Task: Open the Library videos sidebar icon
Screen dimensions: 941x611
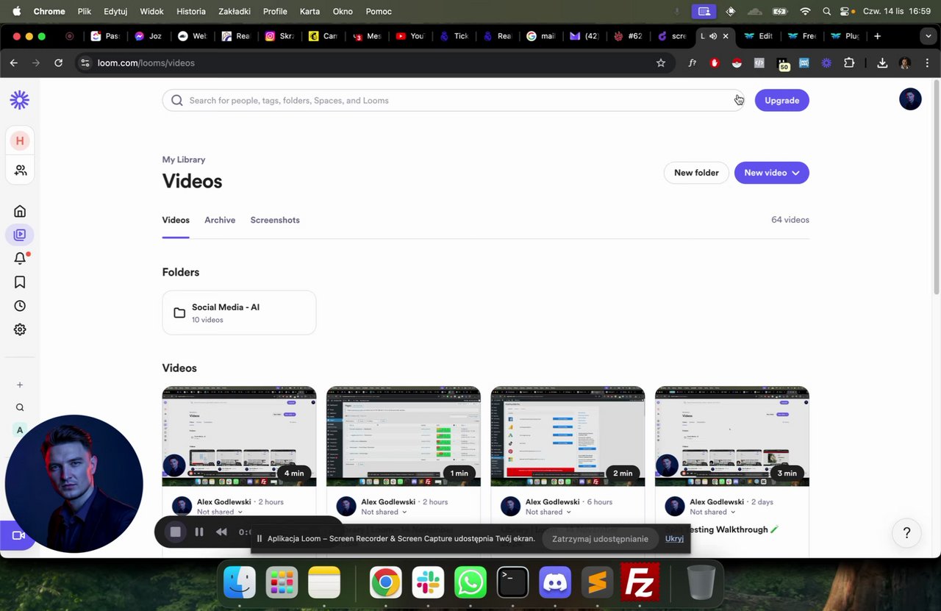Action: click(20, 235)
